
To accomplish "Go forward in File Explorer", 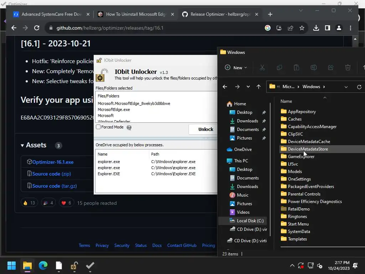I will tap(237, 87).
